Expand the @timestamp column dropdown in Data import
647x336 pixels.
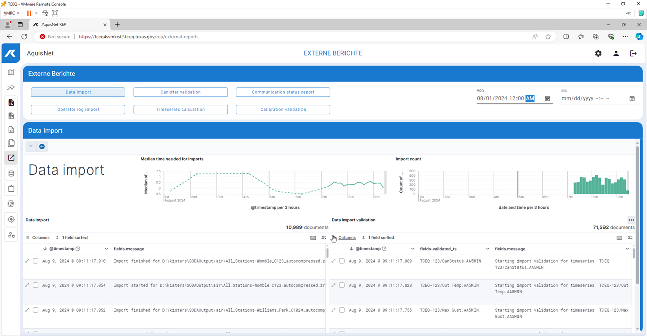[106, 249]
